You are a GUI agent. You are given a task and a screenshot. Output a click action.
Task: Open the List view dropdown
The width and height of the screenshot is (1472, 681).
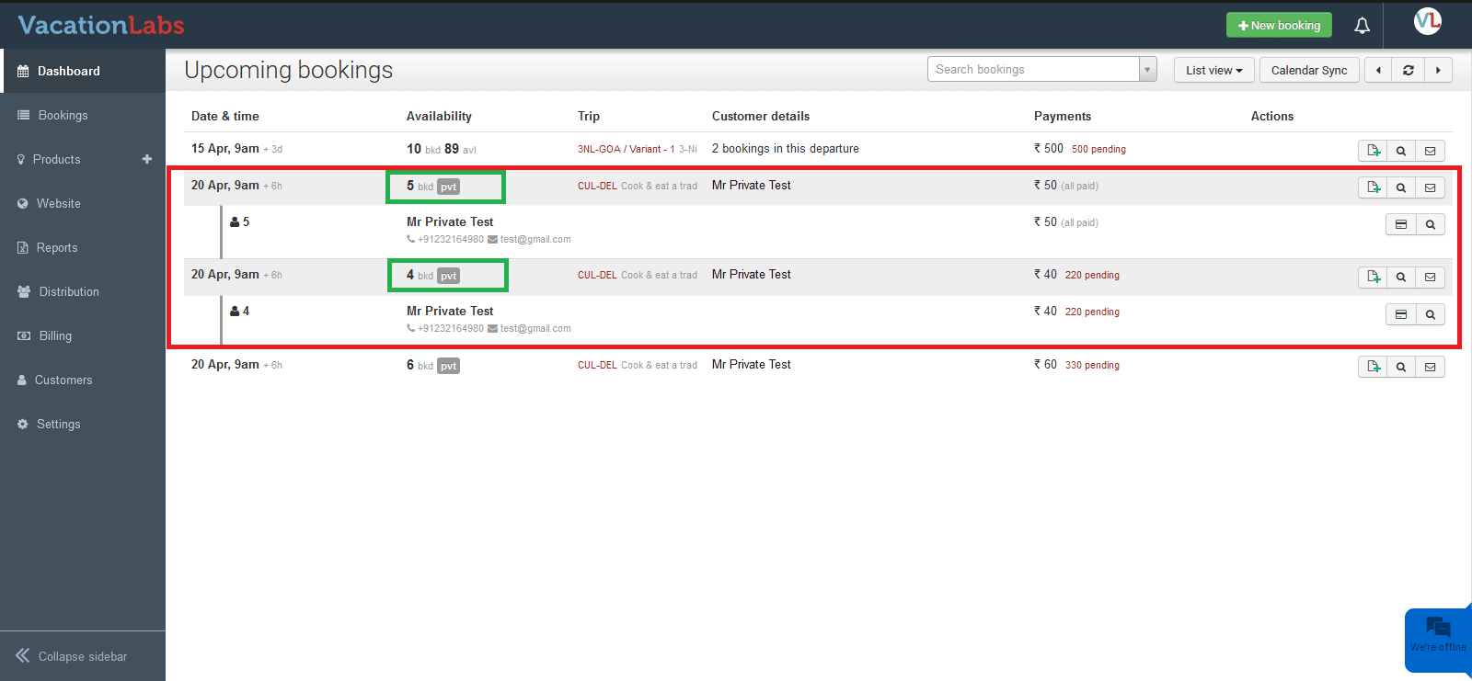click(1213, 70)
